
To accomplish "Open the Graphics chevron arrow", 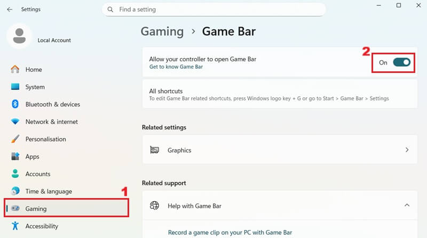I will coord(407,150).
